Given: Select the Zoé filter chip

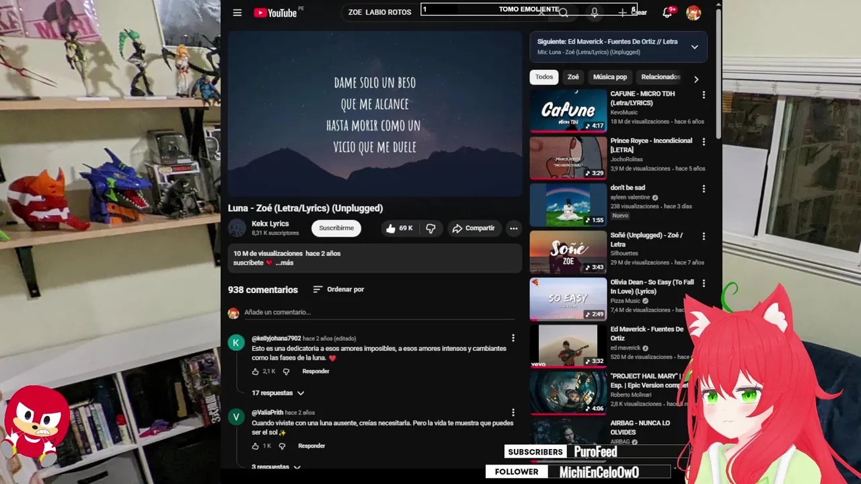Looking at the screenshot, I should (x=573, y=77).
